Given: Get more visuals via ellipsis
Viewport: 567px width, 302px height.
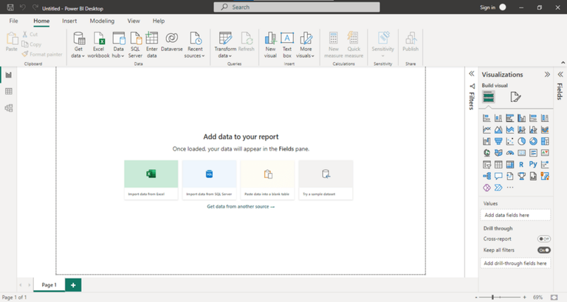Looking at the screenshot, I should (510, 188).
